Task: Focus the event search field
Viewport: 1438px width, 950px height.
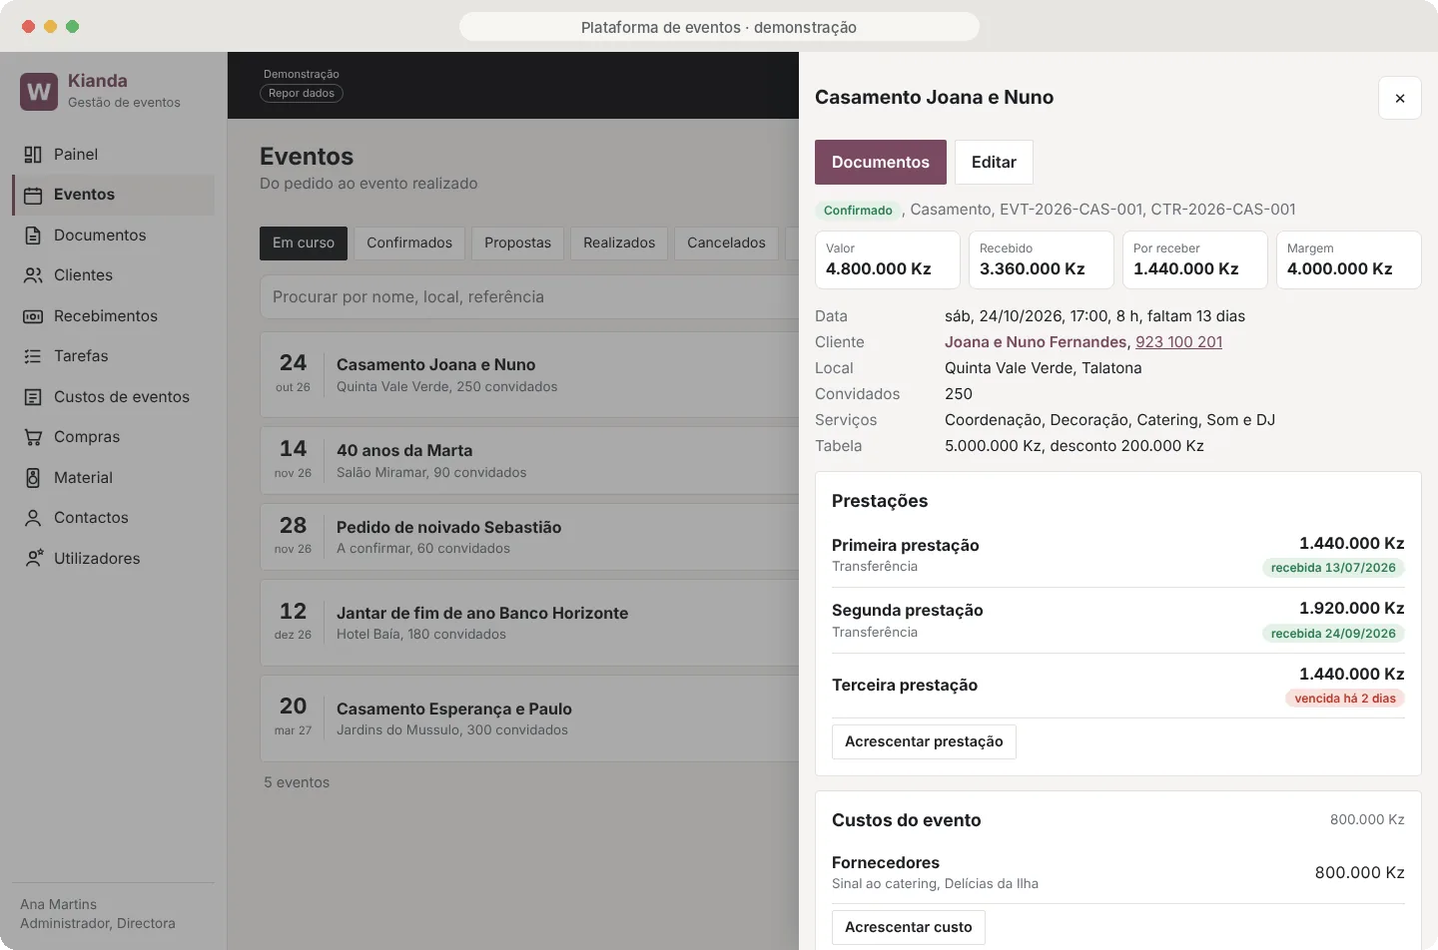Action: pyautogui.click(x=529, y=297)
